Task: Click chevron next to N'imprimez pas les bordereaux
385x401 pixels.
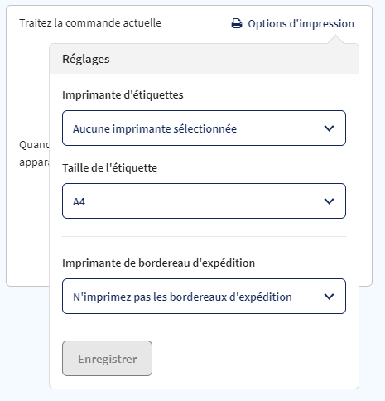Action: (329, 297)
